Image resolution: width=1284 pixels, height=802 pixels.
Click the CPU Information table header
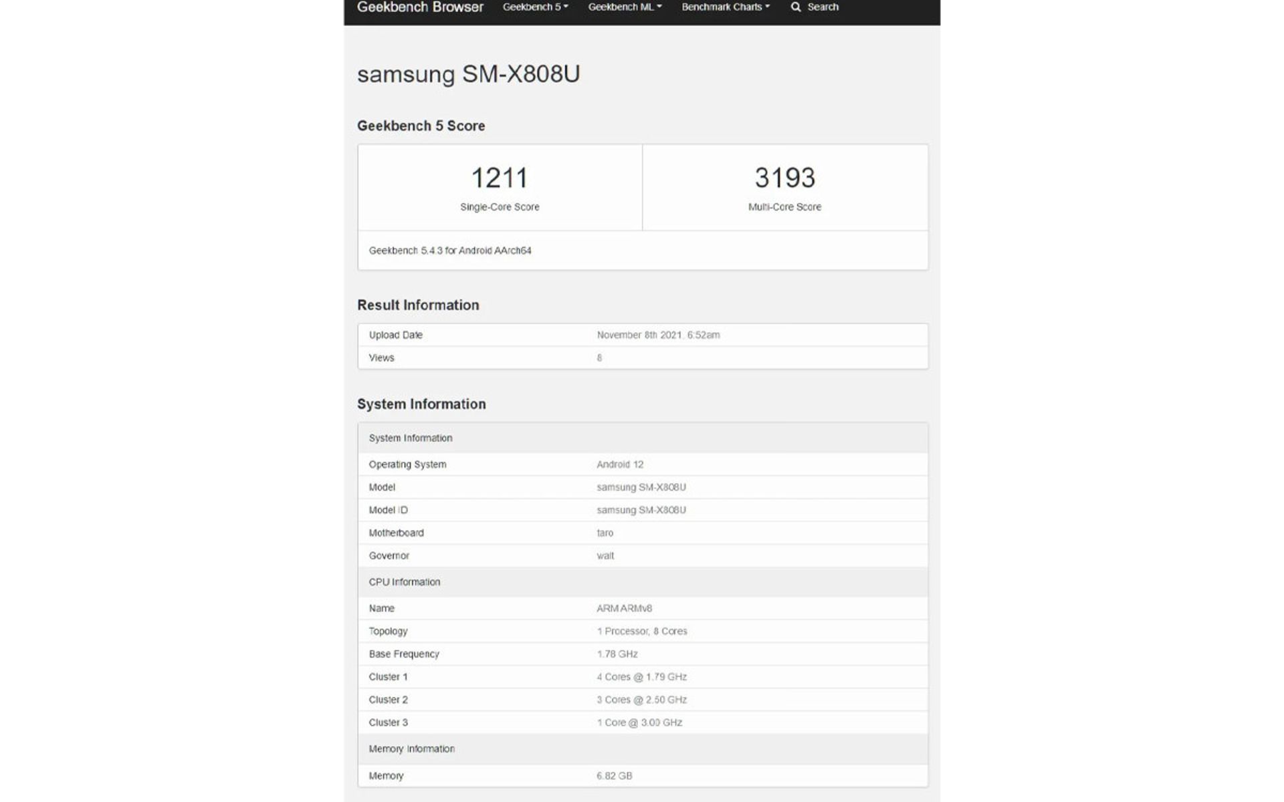click(643, 582)
